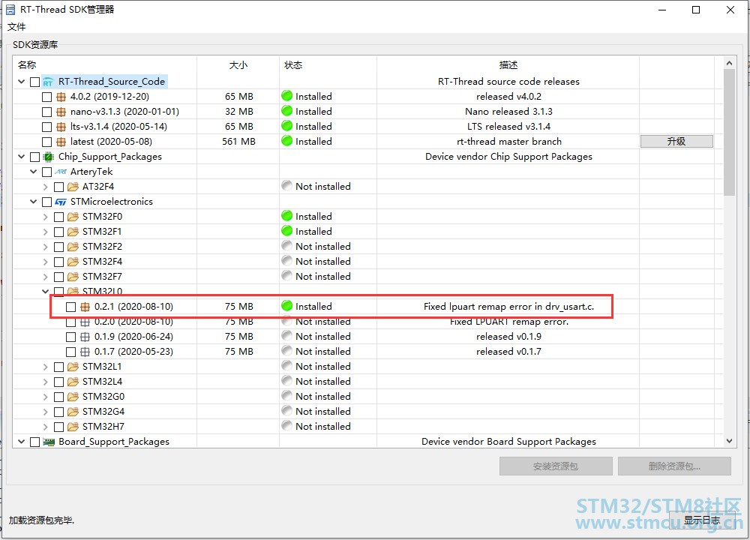Click the 状态 column header
The image size is (750, 540).
[293, 65]
